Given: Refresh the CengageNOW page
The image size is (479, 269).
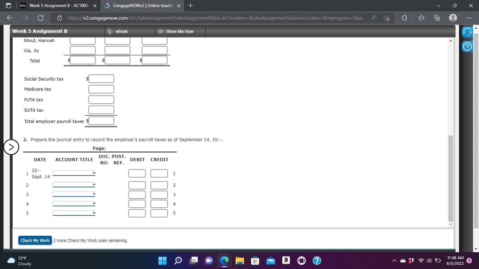Looking at the screenshot, I should coord(40,18).
